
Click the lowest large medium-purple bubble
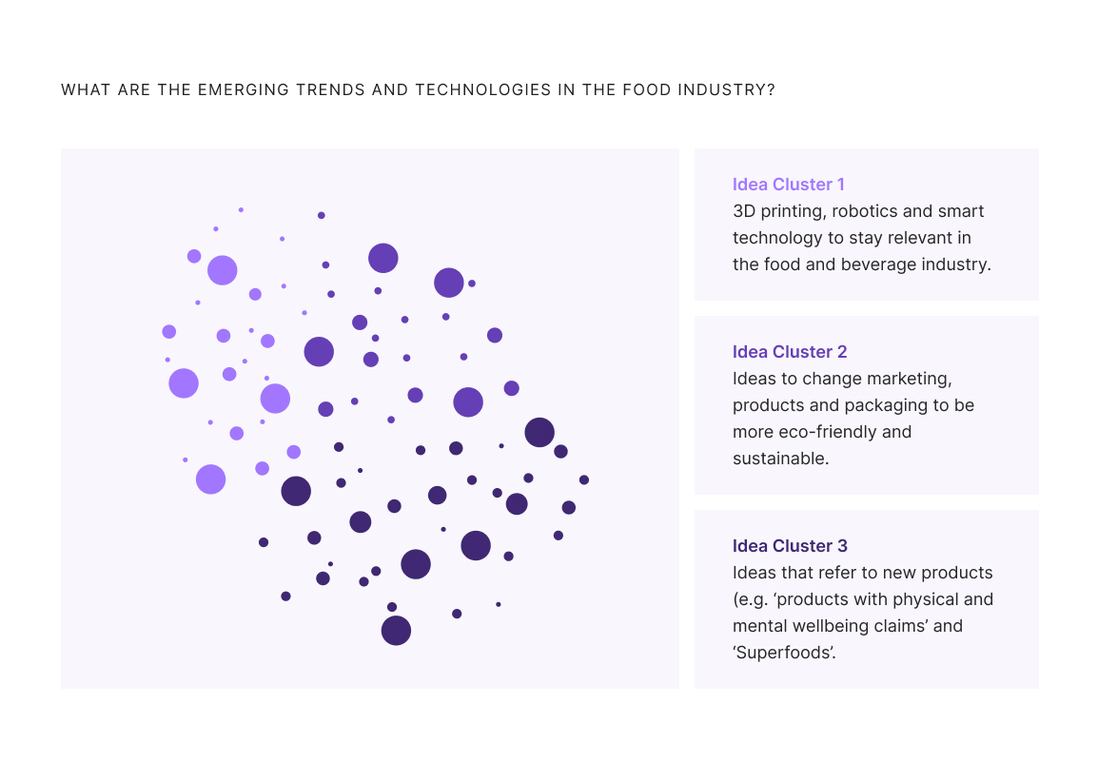(468, 401)
